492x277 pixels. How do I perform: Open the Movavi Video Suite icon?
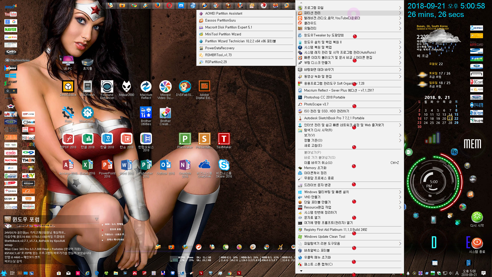point(166,90)
